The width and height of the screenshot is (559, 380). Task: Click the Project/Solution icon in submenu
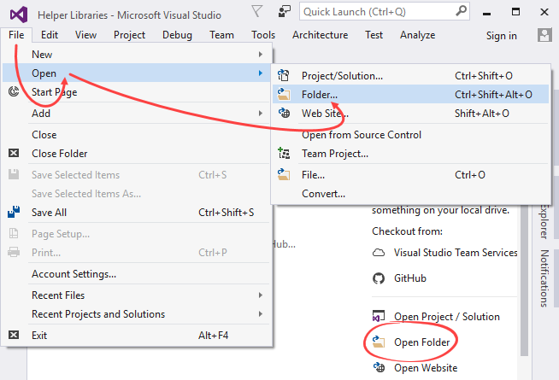[284, 75]
